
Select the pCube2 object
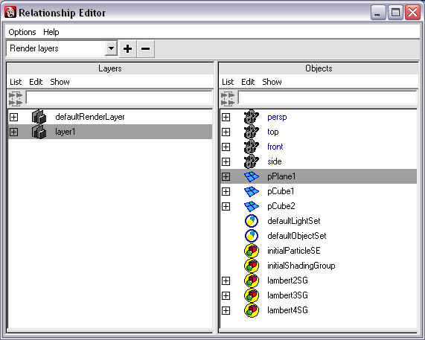click(x=319, y=206)
